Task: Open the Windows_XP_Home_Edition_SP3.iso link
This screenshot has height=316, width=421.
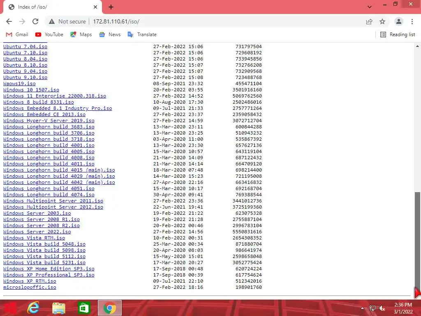Action: pyautogui.click(x=49, y=269)
